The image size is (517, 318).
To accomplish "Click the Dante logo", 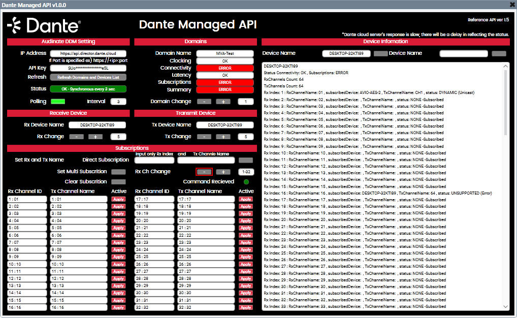I will [x=44, y=25].
